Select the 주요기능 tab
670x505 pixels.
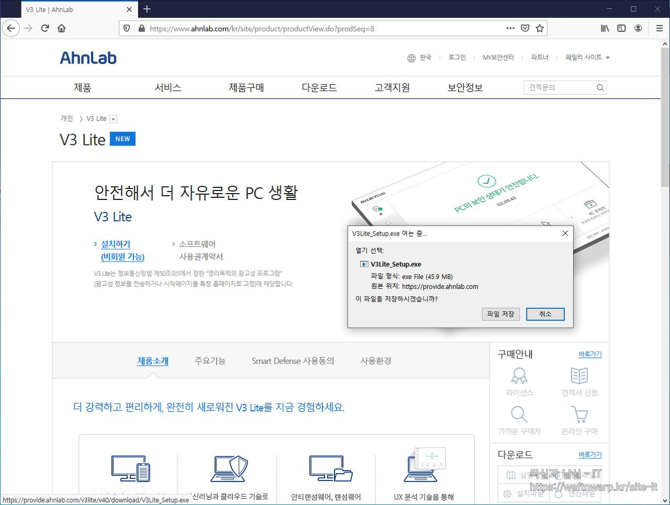pos(210,361)
